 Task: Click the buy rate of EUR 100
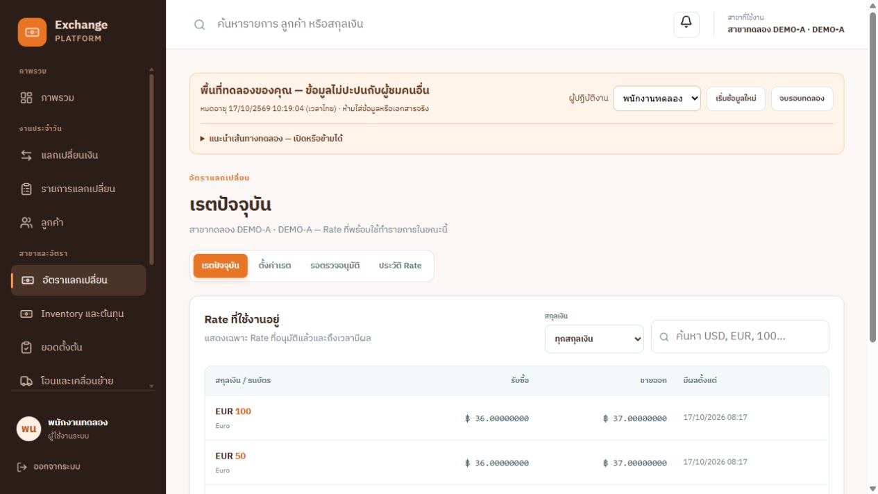[x=497, y=418]
